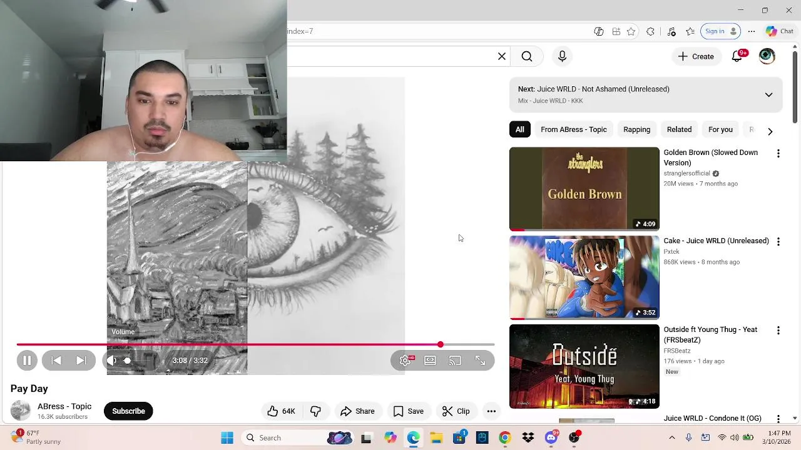
Task: Open Dropbox from taskbar
Action: (x=528, y=438)
